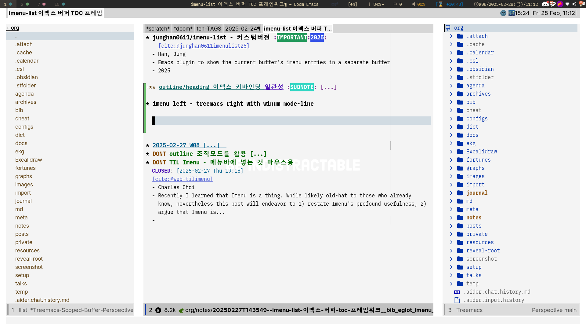Select the *doom* buffer tab

click(x=183, y=29)
